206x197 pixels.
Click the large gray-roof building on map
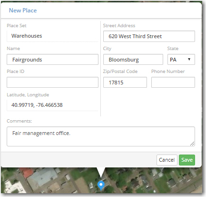42,177
